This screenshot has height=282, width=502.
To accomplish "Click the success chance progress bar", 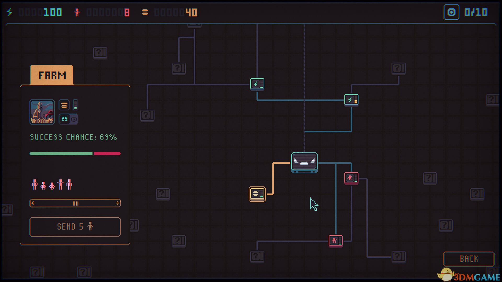I will click(x=75, y=154).
